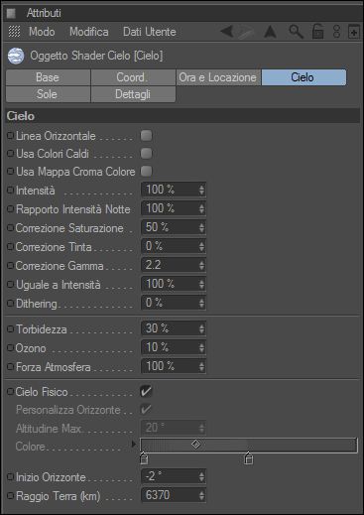The image size is (364, 515).
Task: Enable the Usa Colori Caldi checkbox
Action: 146,154
